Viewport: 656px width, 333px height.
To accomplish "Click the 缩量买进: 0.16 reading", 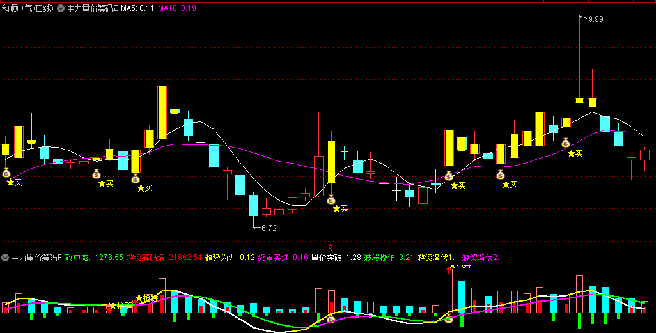I will point(283,258).
